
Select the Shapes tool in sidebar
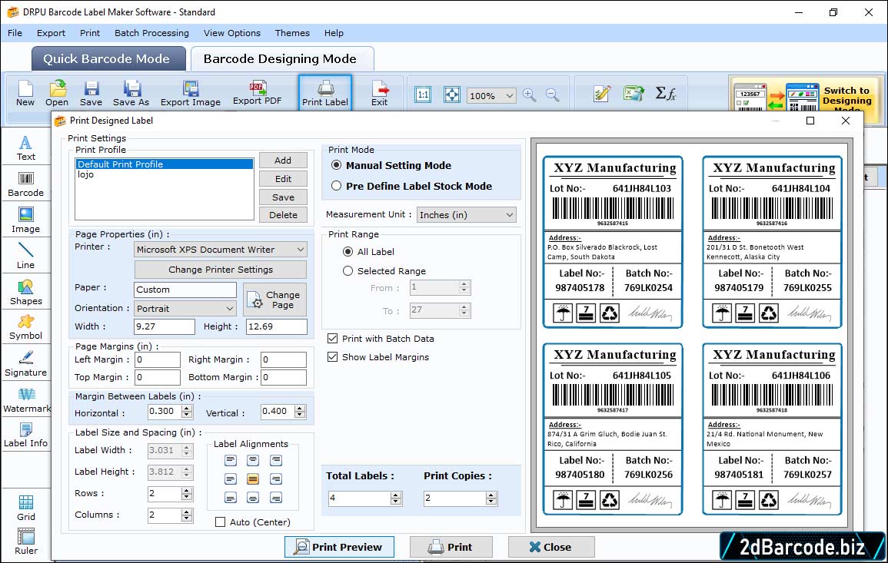pos(25,292)
